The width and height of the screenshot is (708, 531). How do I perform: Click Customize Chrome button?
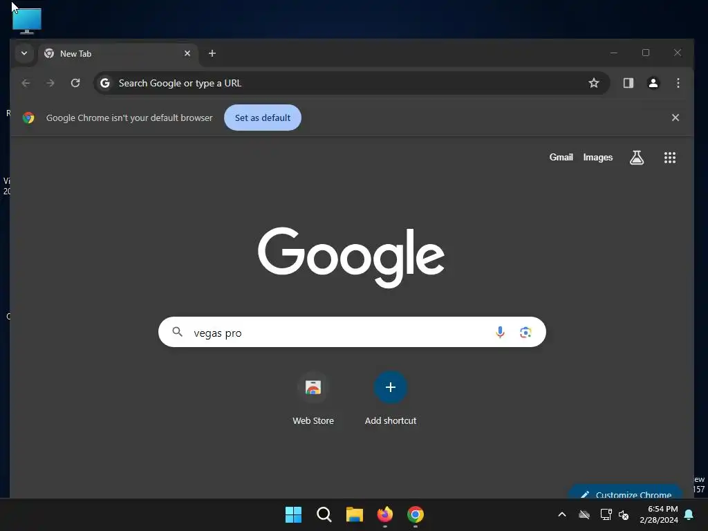pos(626,492)
